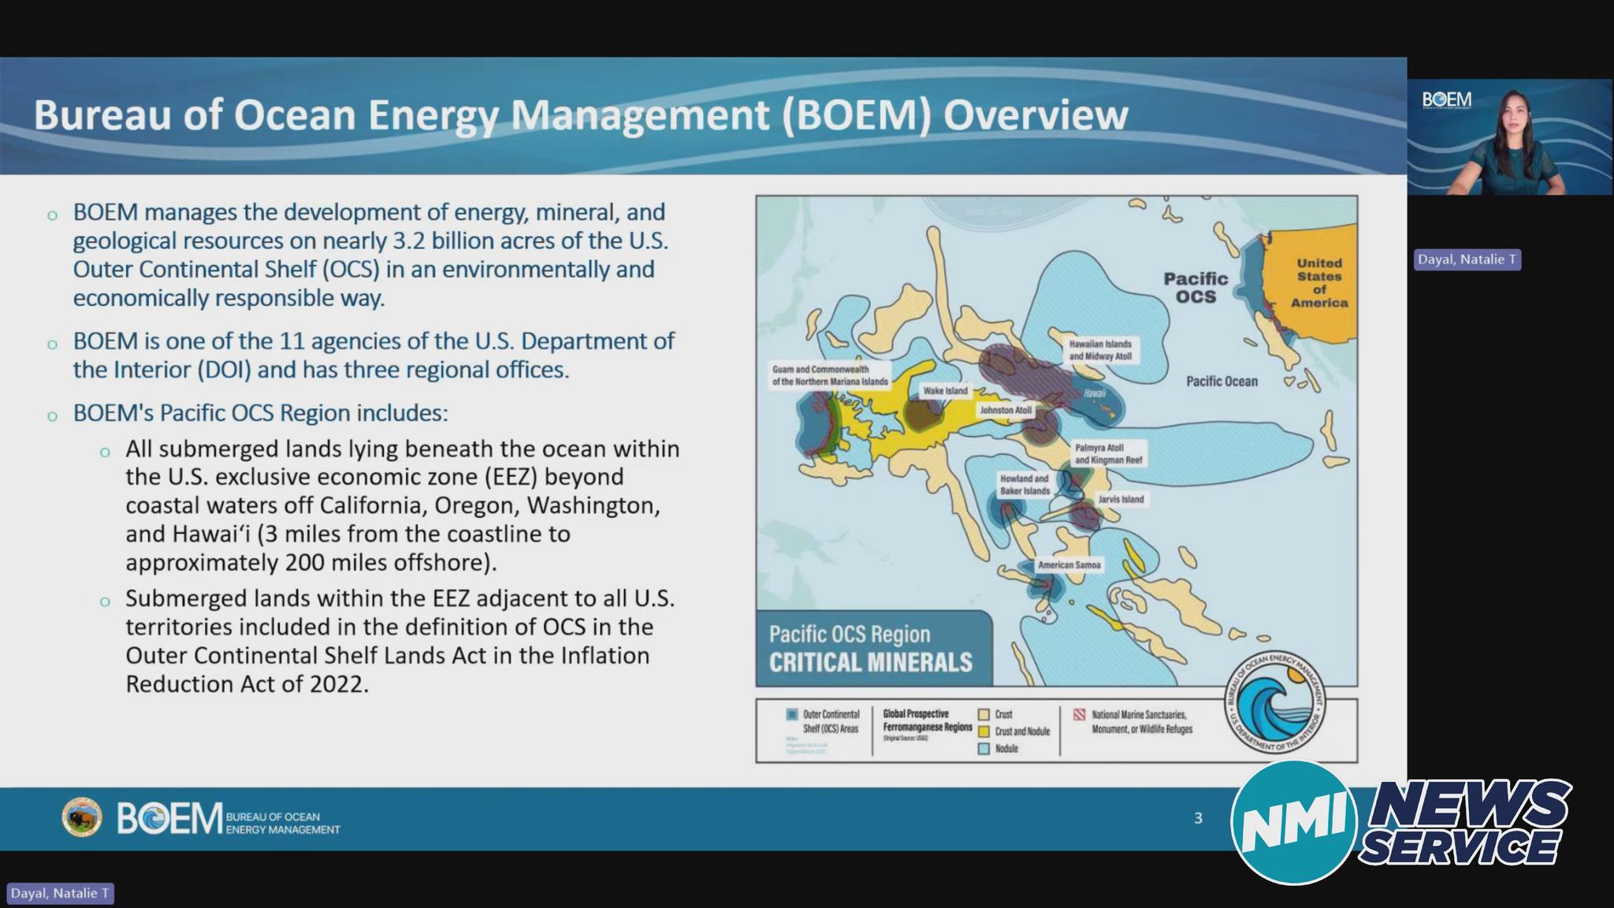Click the BOEM logo inside the speaker video

pos(1446,100)
